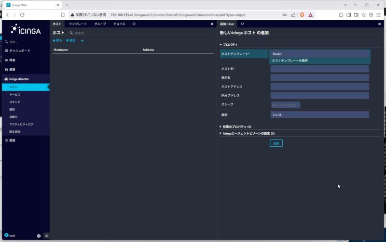Open Brave wallet icon

pyautogui.click(x=356, y=15)
